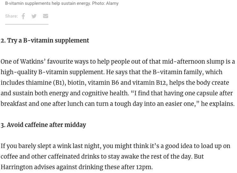Click the horizontal divider below the share icons
The height and width of the screenshot is (173, 237).
[27, 24]
